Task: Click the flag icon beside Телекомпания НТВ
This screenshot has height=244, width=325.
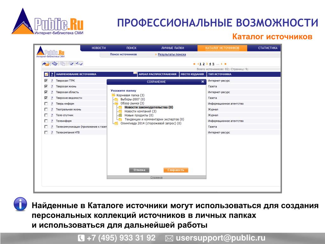Action: click(x=52, y=132)
